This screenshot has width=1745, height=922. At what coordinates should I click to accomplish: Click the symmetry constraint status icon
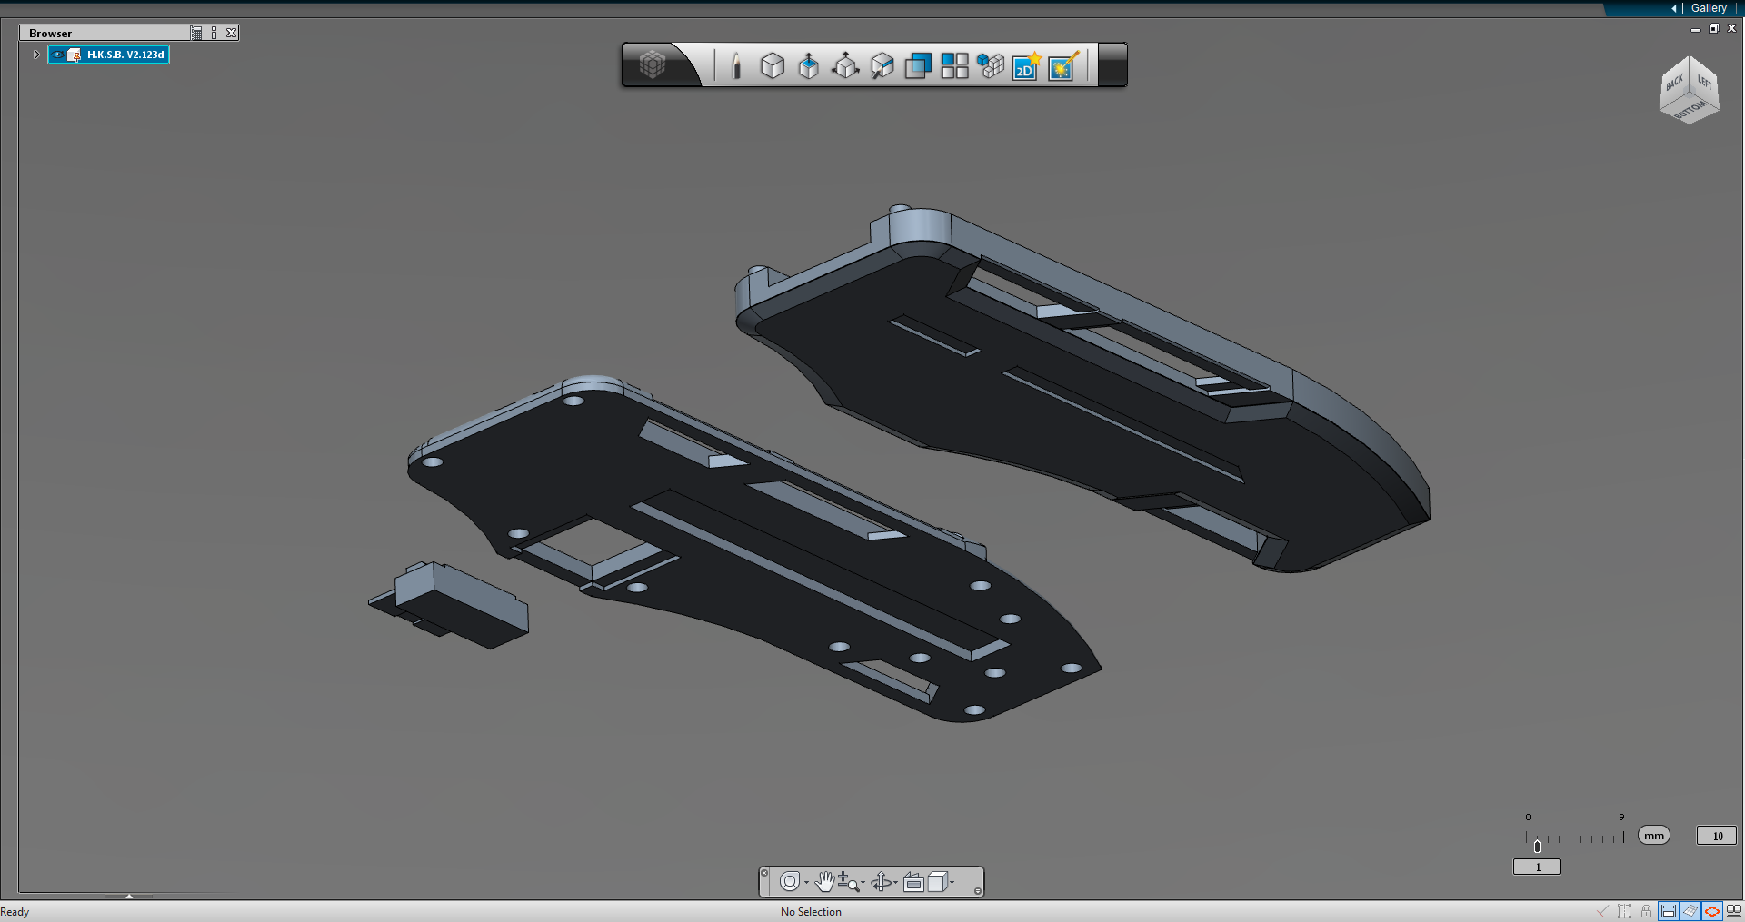[x=1624, y=911]
